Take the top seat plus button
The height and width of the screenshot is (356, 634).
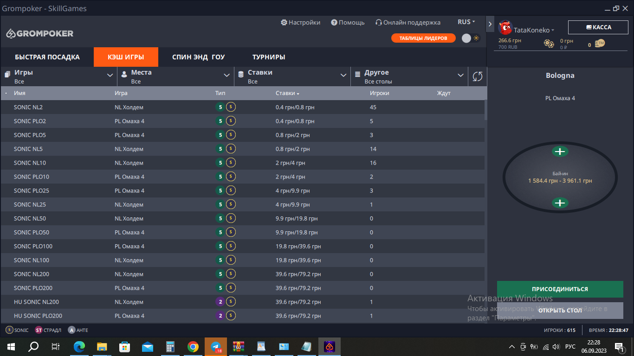pyautogui.click(x=560, y=151)
